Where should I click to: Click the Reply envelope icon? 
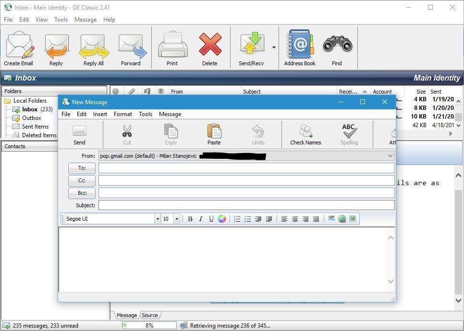pos(57,46)
